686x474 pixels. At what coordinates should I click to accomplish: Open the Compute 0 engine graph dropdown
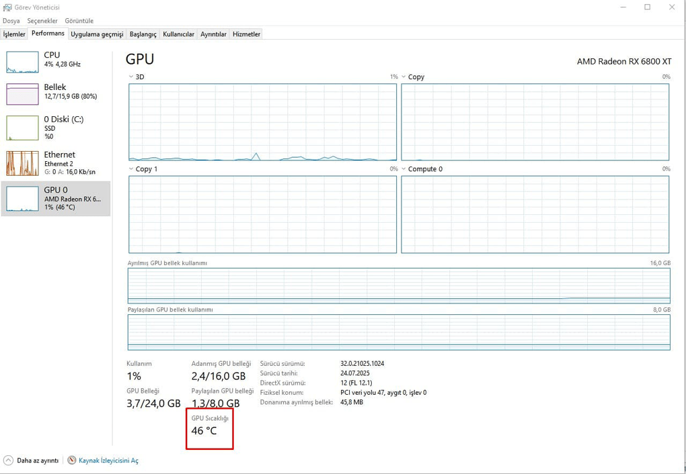click(404, 169)
